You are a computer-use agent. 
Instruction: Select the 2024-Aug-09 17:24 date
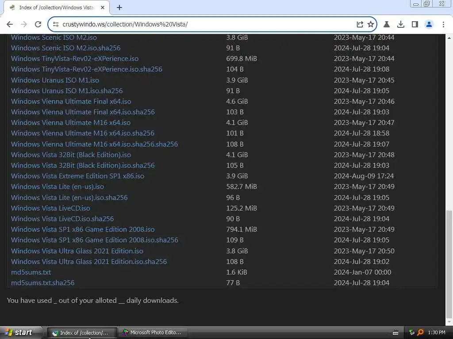point(364,176)
